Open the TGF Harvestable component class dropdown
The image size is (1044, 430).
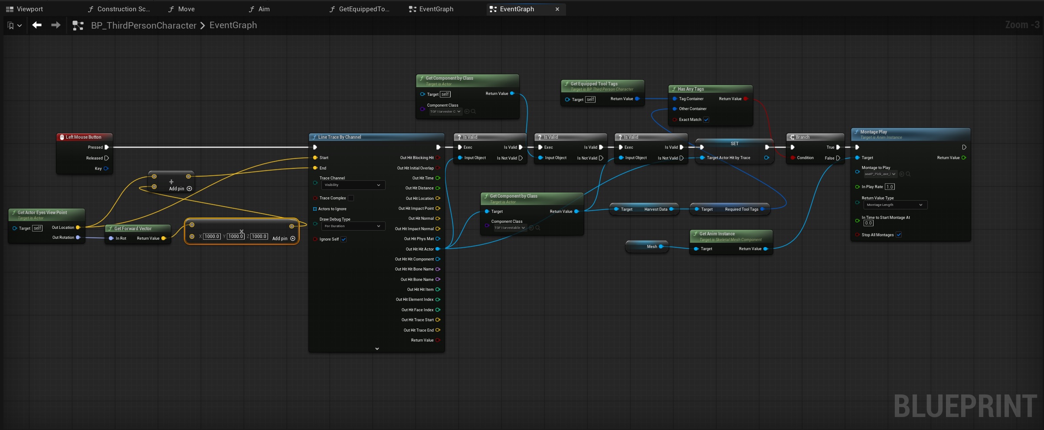pos(510,228)
